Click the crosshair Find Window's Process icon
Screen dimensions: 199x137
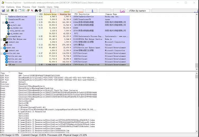40,11
